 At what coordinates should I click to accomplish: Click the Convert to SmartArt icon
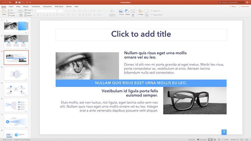coord(112,11)
